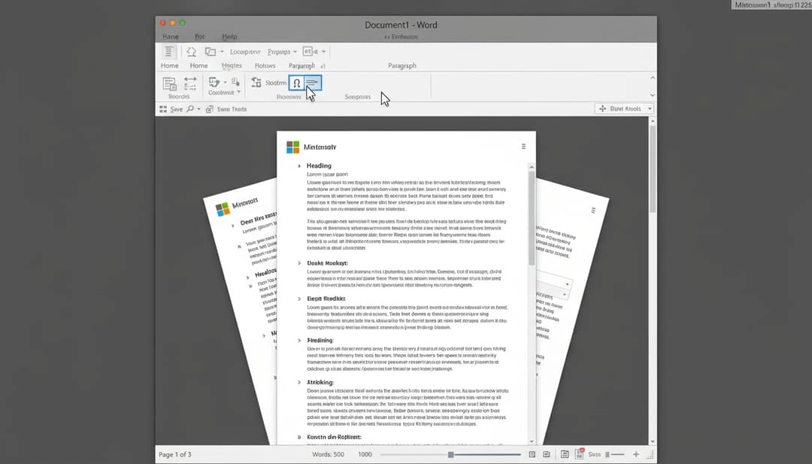
Task: Open the Help menu
Action: [x=229, y=37]
